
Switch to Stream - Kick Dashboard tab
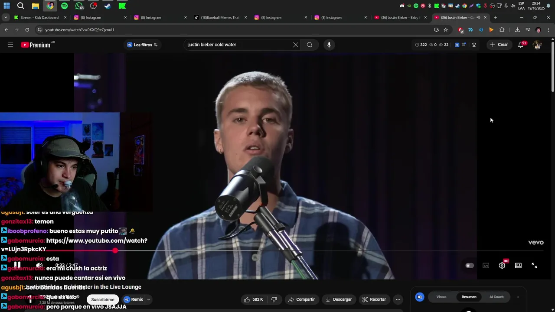click(x=39, y=18)
